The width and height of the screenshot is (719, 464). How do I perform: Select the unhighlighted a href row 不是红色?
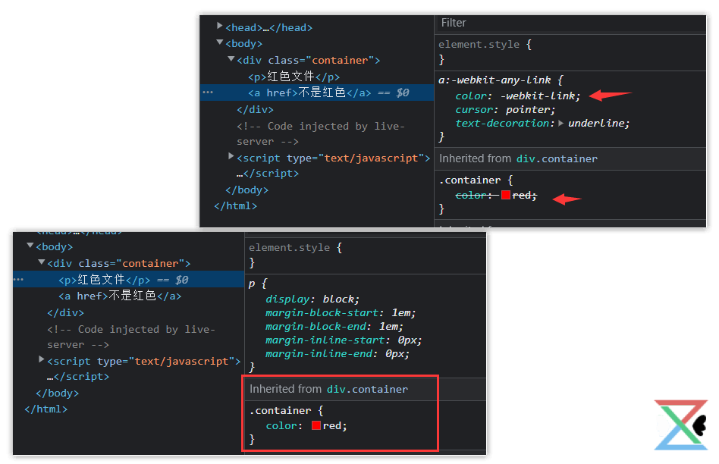pyautogui.click(x=120, y=296)
